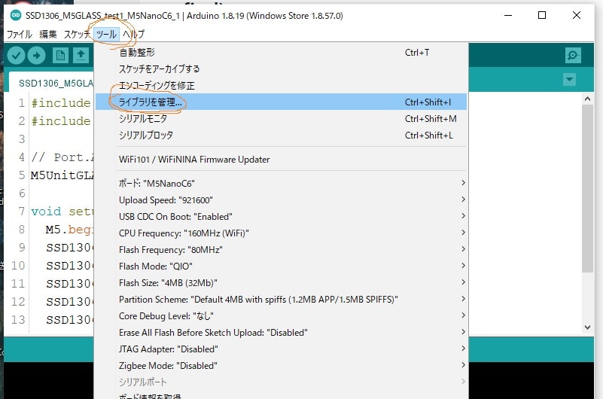Image resolution: width=603 pixels, height=399 pixels.
Task: Expand Zigbee Mode "Disabled" submenu
Action: [x=281, y=365]
